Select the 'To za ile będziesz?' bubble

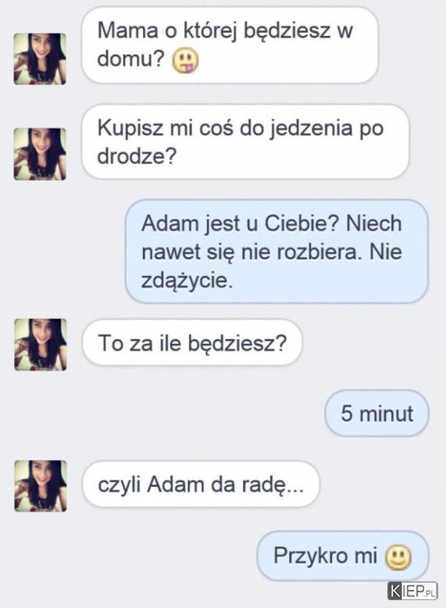[192, 343]
